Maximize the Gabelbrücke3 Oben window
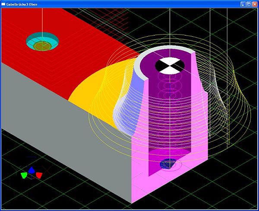 click(249, 3)
